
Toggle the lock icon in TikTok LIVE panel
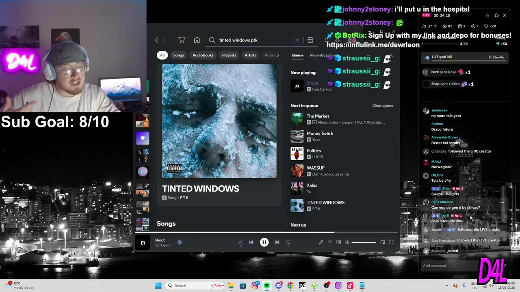487,15
